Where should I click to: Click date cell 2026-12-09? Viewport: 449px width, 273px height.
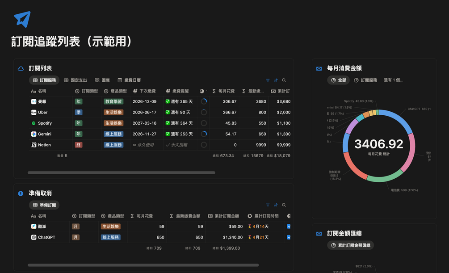pyautogui.click(x=145, y=101)
